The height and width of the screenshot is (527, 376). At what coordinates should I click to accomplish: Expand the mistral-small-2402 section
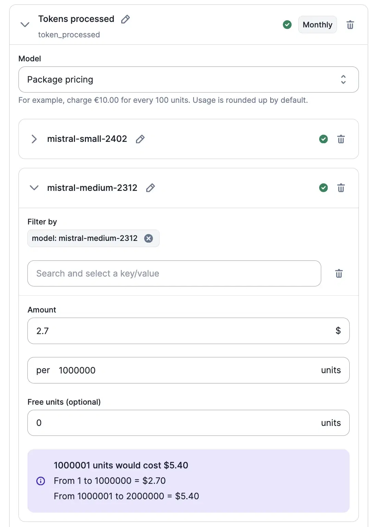click(34, 139)
